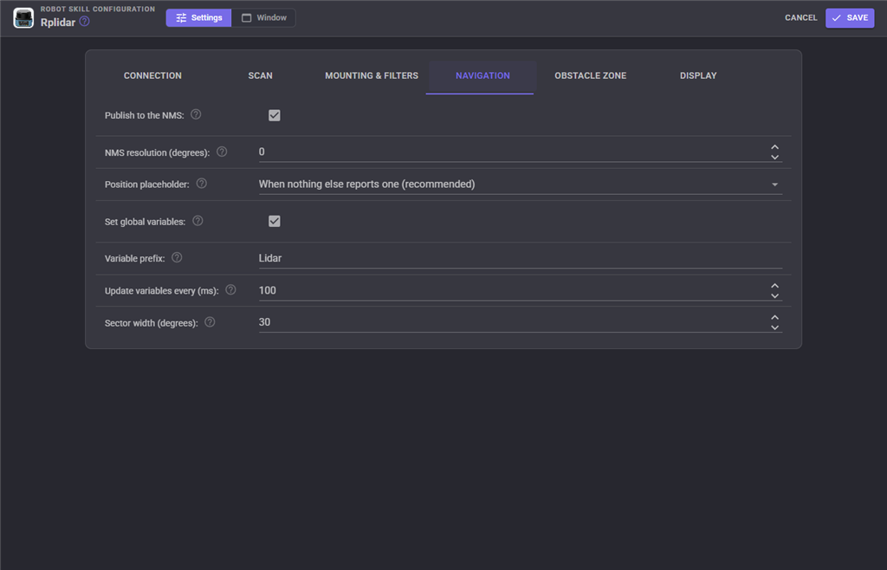887x570 pixels.
Task: Click the Variable prefix text field
Action: (521, 258)
